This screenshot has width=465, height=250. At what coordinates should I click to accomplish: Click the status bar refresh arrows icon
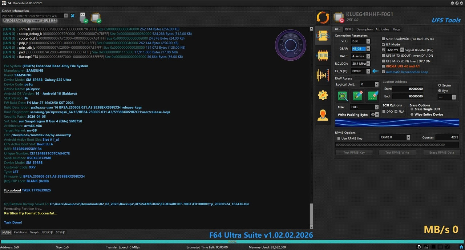419,247
